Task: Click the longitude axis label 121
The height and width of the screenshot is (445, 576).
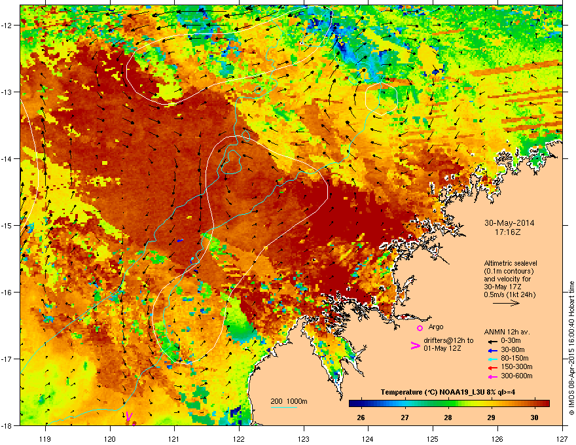Action: click(x=174, y=438)
